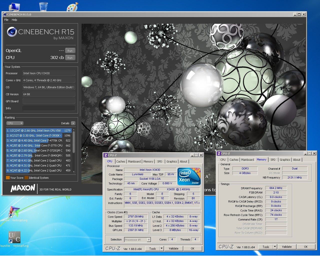This screenshot has width=320, height=256.
Task: Click NB Frequency value 2131.1 MHz
Action: pos(295,177)
